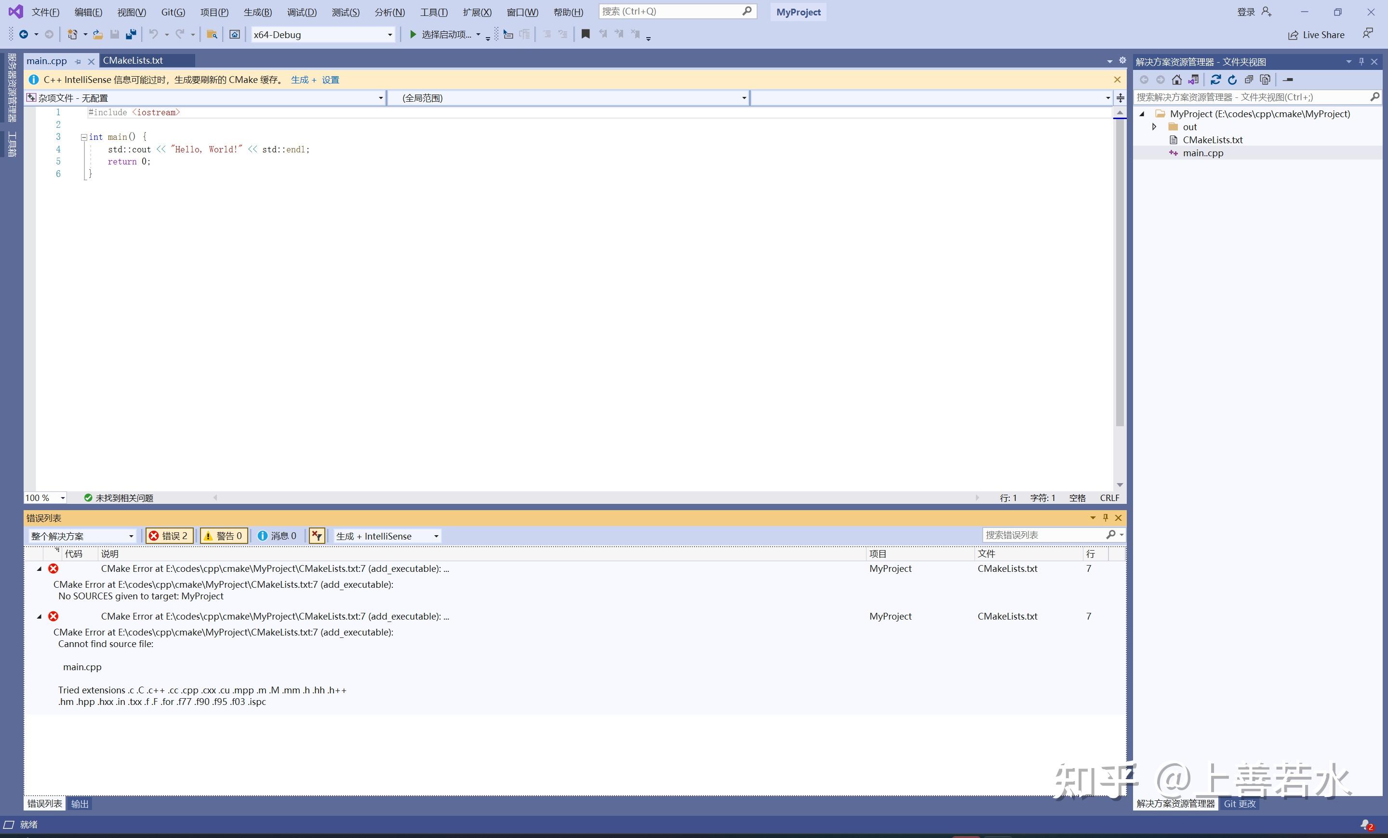Start debugging with the green play icon
Image resolution: width=1388 pixels, height=838 pixels.
coord(413,34)
